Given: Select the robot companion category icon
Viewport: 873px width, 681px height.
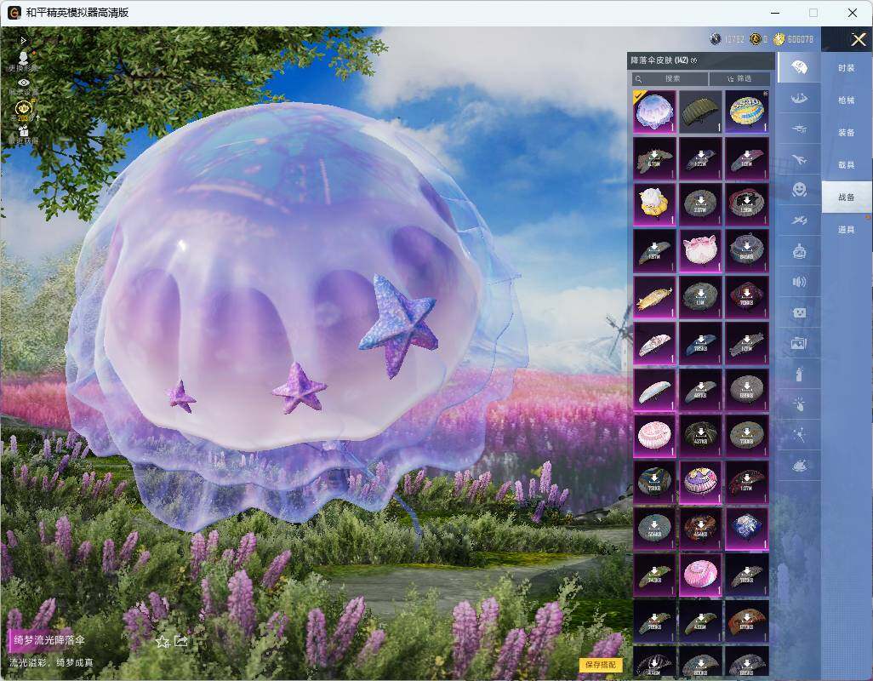Looking at the screenshot, I should pos(799,251).
